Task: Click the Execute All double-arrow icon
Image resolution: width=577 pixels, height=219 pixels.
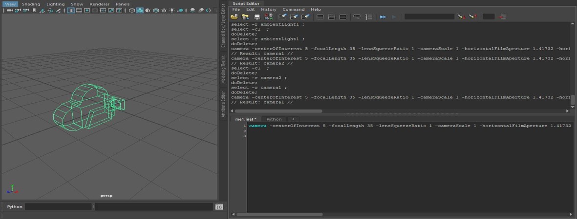Action: click(383, 17)
